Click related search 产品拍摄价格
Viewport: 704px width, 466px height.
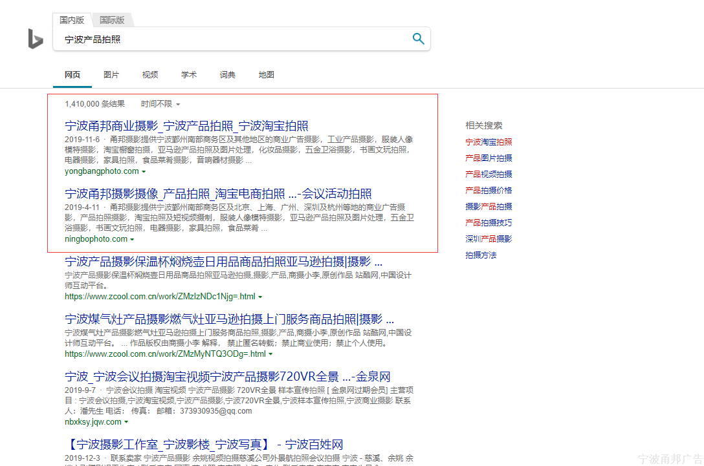(x=489, y=191)
